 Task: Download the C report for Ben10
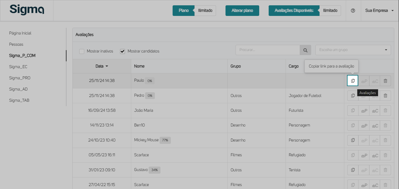pyautogui.click(x=375, y=125)
